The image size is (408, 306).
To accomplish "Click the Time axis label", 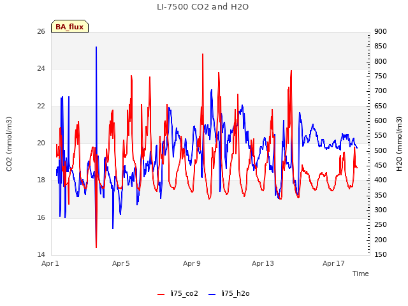I will pyautogui.click(x=361, y=273).
